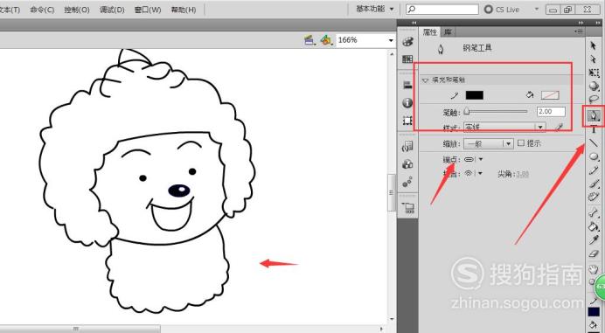Select the Oval shape tool
Viewport: 605px width, 333px height.
[594, 156]
